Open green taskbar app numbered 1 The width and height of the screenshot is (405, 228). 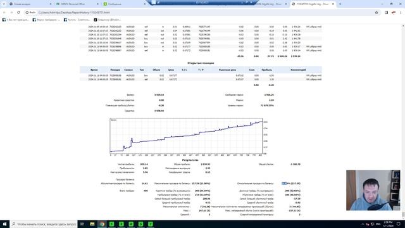pyautogui.click(x=111, y=224)
